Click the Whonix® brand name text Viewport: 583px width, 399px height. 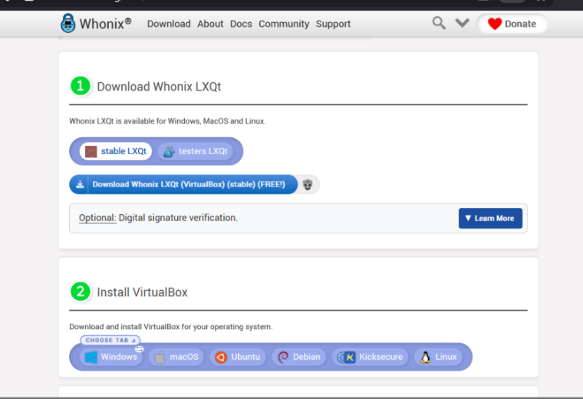(105, 24)
